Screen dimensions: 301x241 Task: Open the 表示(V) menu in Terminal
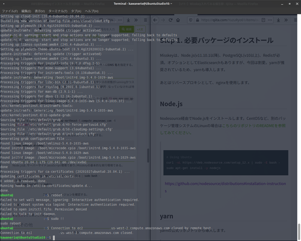(40, 11)
